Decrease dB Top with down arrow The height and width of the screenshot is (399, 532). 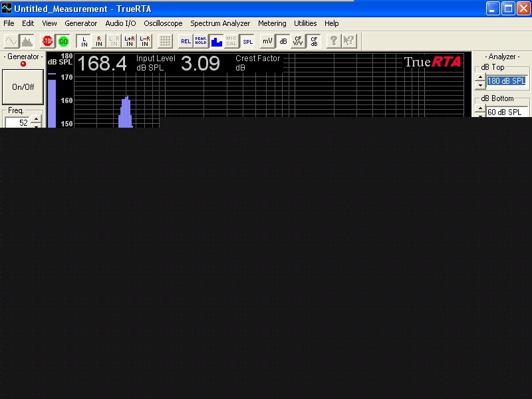[480, 85]
